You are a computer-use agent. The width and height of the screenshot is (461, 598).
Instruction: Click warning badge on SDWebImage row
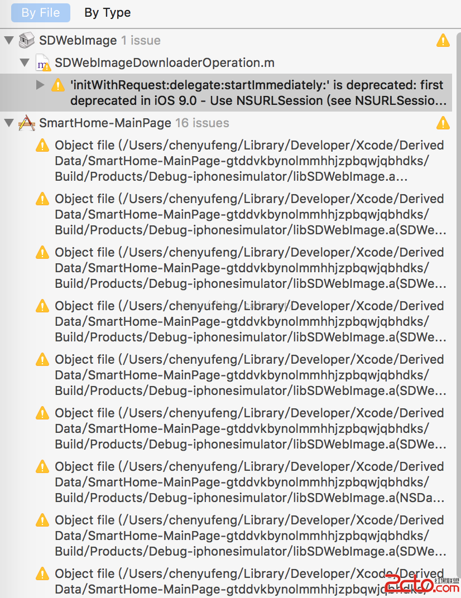(443, 40)
